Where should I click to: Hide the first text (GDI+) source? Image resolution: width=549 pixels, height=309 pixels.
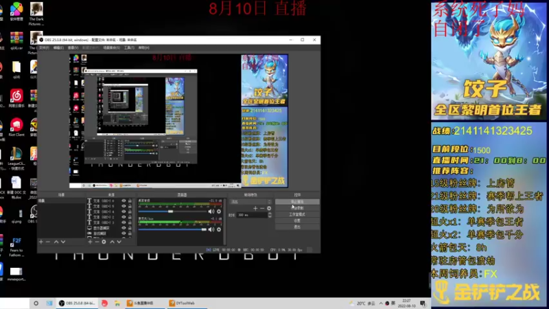click(x=124, y=201)
